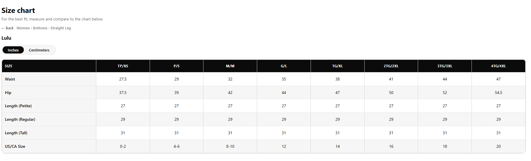Click the G/L column header
531x161 pixels.
click(x=284, y=66)
